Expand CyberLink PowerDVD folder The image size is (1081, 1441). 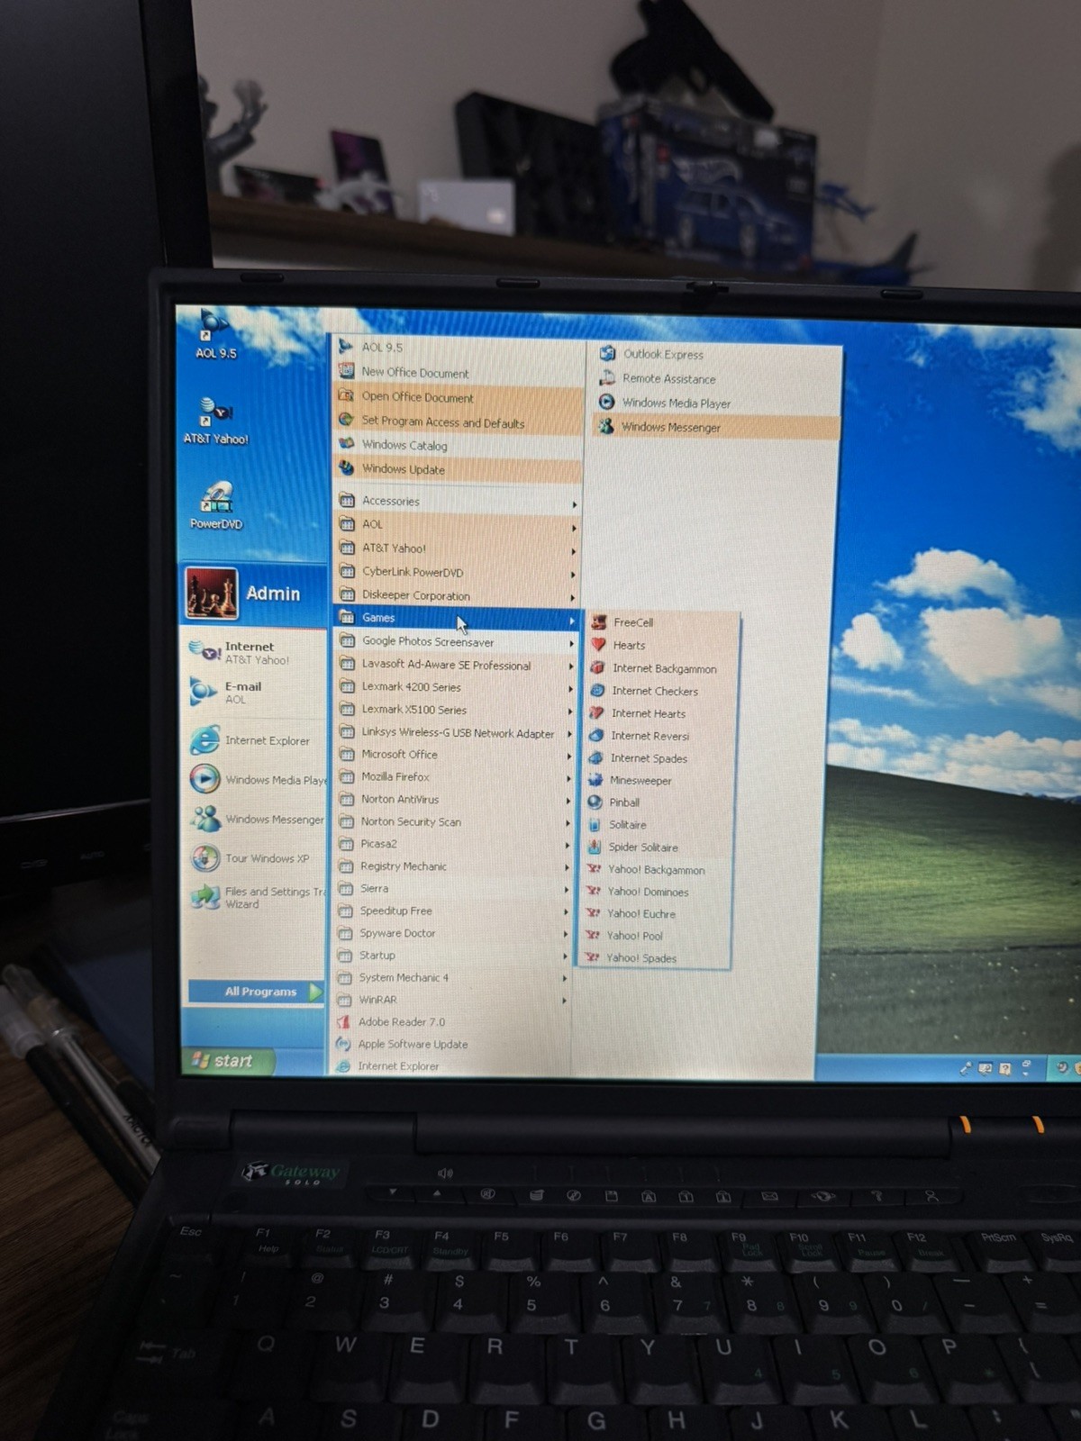tap(458, 572)
